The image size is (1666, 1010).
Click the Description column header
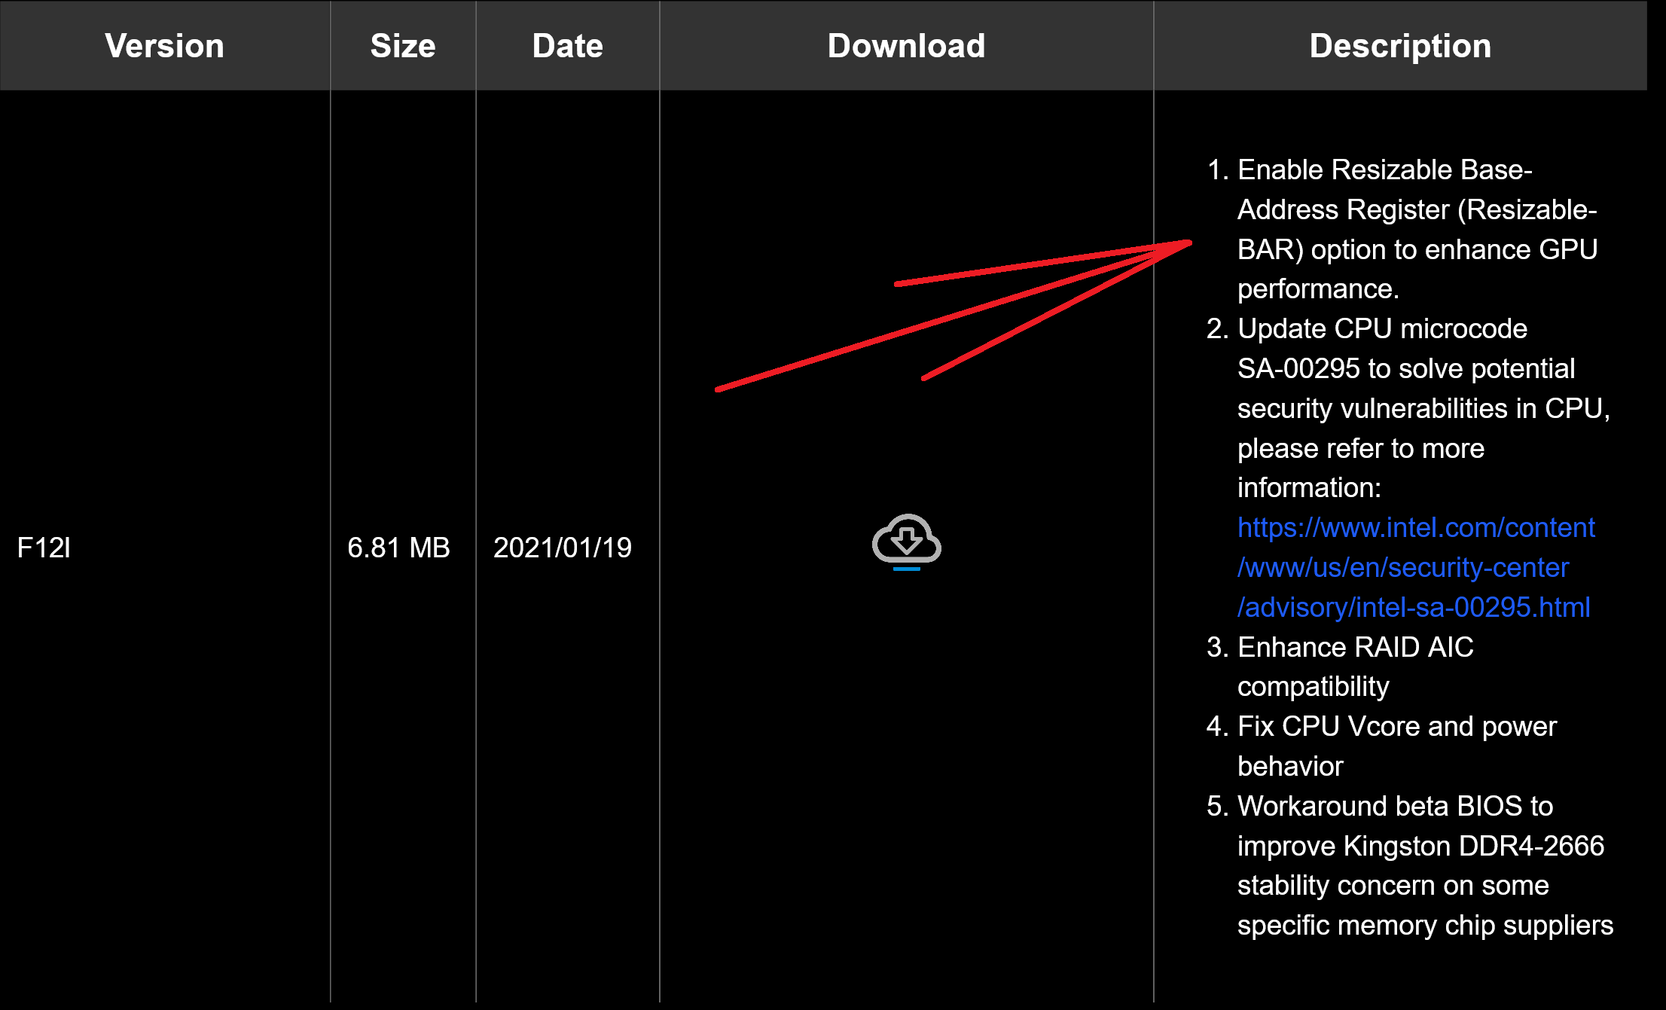point(1399,46)
